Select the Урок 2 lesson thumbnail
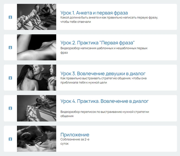180x156 pixels. tap(37, 47)
